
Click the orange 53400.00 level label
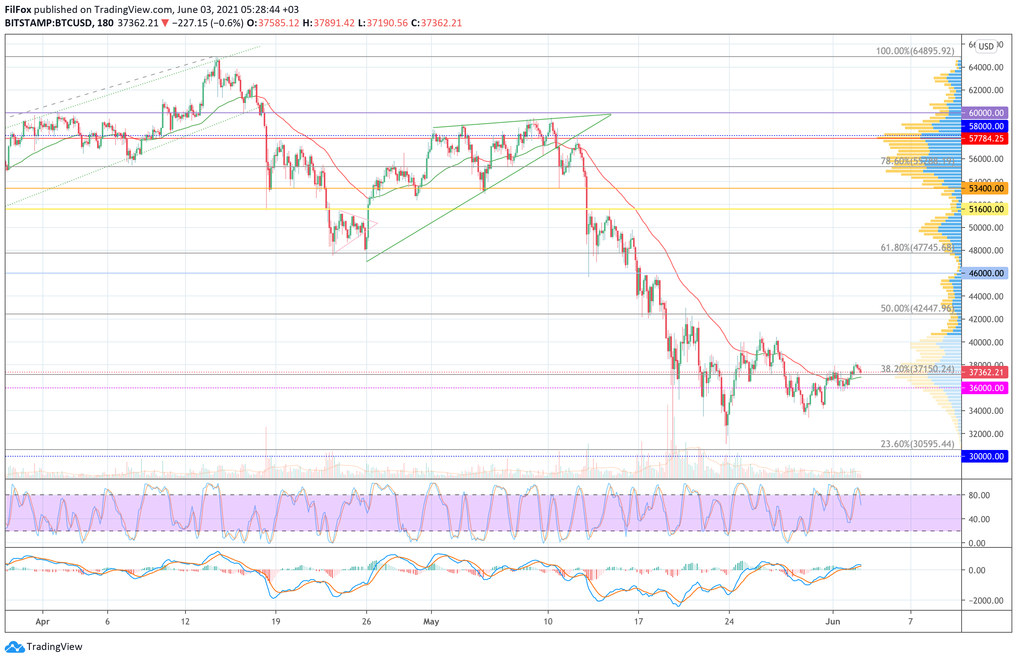(x=986, y=188)
